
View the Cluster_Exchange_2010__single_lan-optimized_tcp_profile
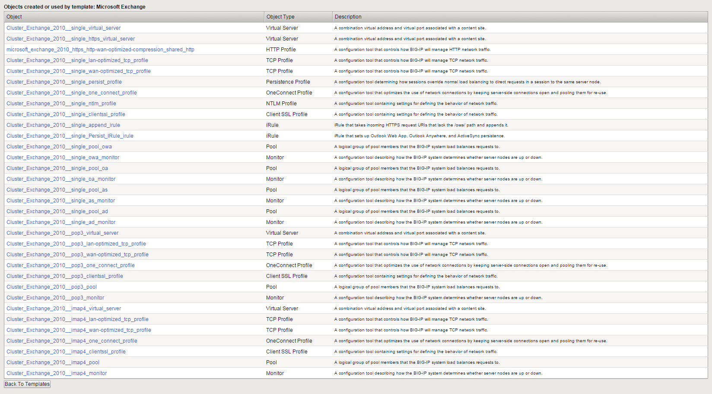[x=77, y=60]
